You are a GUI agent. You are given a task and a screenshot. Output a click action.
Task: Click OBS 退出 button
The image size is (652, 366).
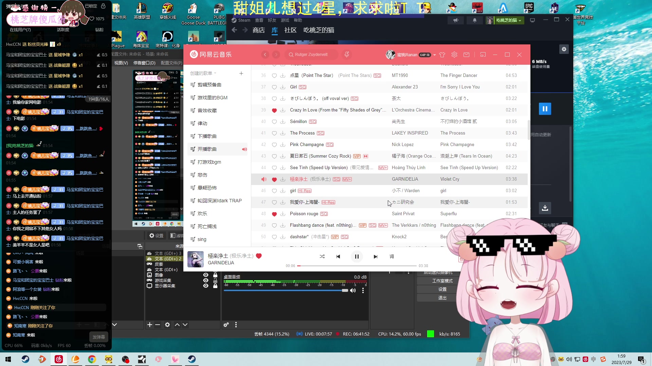442,298
